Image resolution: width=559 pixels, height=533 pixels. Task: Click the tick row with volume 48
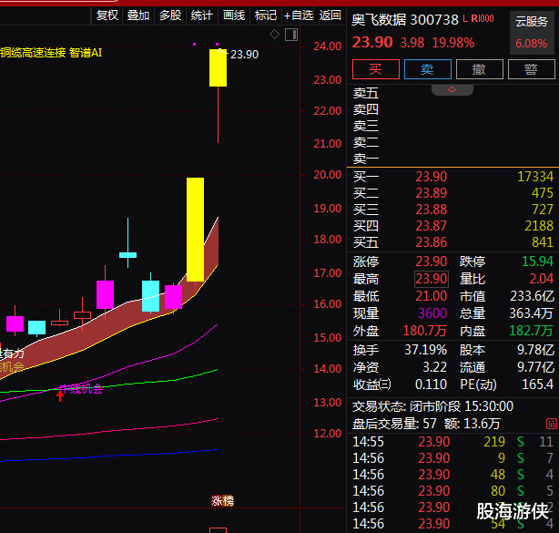pos(452,475)
